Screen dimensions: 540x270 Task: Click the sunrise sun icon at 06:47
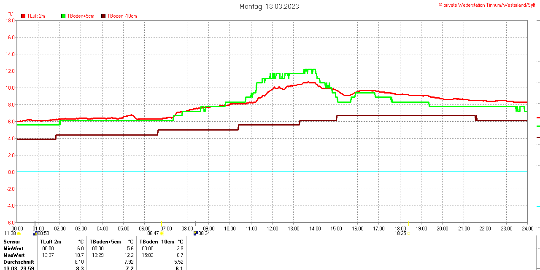coord(162,233)
